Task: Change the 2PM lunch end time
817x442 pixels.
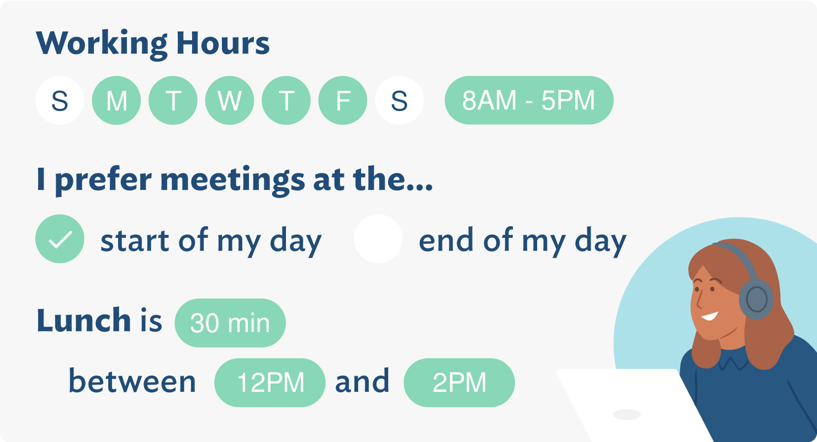Action: click(x=459, y=382)
